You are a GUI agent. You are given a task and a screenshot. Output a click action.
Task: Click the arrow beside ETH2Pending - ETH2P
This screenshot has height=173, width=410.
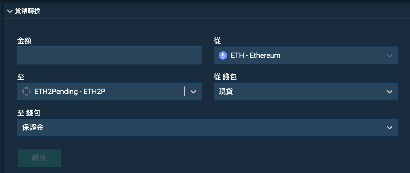point(193,92)
